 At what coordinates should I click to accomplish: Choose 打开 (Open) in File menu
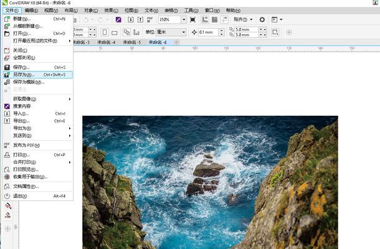pos(38,34)
